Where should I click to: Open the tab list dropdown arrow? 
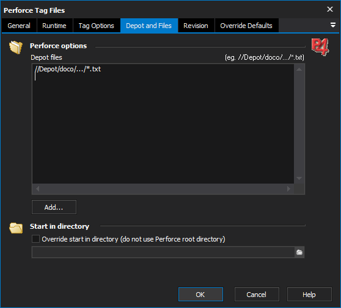pos(332,25)
